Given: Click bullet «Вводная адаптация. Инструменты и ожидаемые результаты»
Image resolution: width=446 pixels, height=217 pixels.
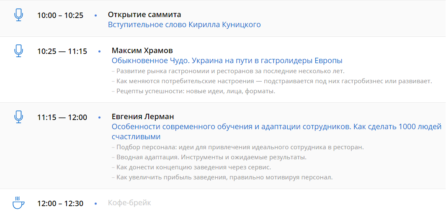Looking at the screenshot, I should pyautogui.click(x=209, y=157).
